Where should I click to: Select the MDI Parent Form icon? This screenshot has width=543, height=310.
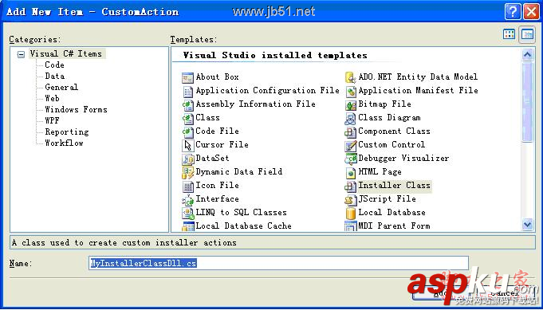[x=351, y=226]
